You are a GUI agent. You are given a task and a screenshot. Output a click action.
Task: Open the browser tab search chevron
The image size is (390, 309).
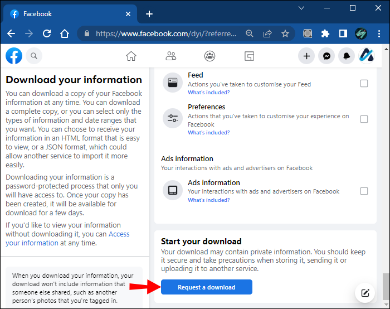tap(301, 8)
